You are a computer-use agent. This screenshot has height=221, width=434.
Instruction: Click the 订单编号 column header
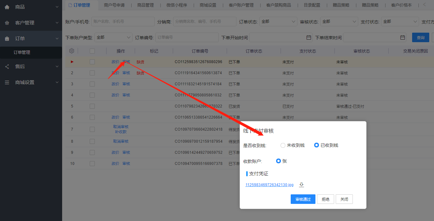click(x=200, y=51)
